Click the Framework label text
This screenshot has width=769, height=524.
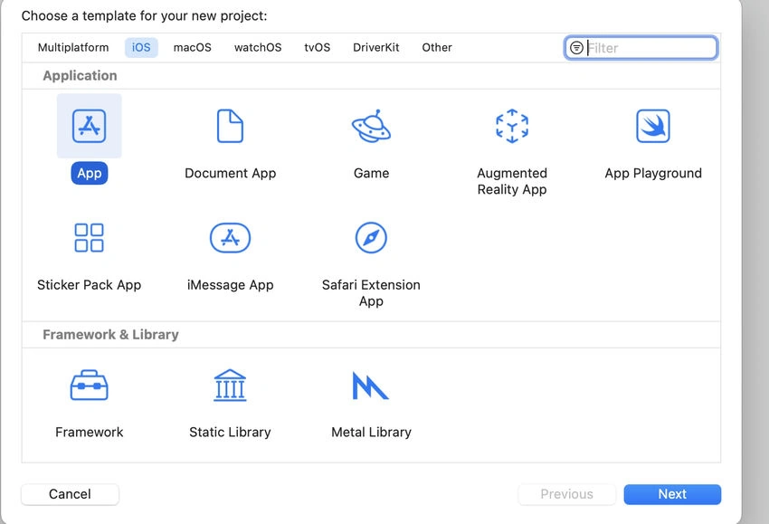90,433
